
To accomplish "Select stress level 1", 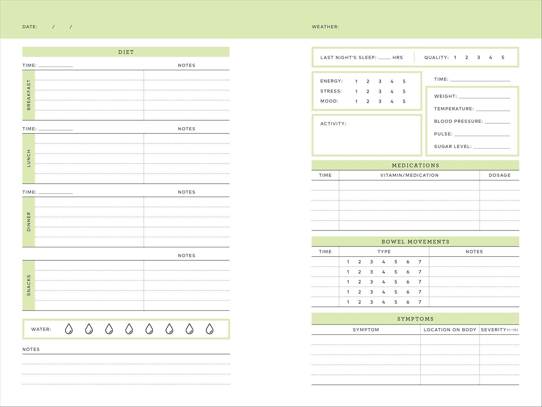I will coord(356,92).
